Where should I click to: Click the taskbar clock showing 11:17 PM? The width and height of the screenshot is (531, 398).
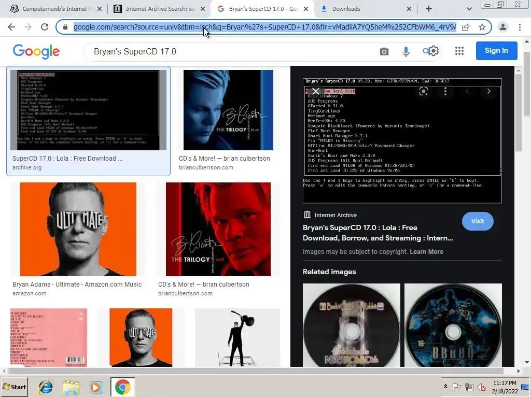[x=505, y=387]
